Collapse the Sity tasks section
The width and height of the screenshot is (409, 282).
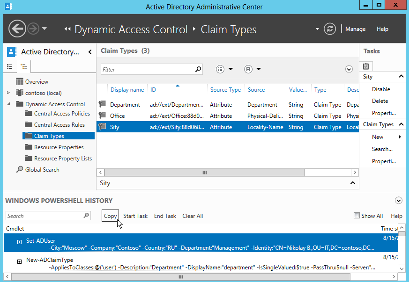[401, 76]
